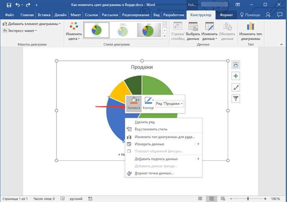This screenshot has width=287, height=202.
Task: Click the chart title Продажи
Action: (x=142, y=67)
